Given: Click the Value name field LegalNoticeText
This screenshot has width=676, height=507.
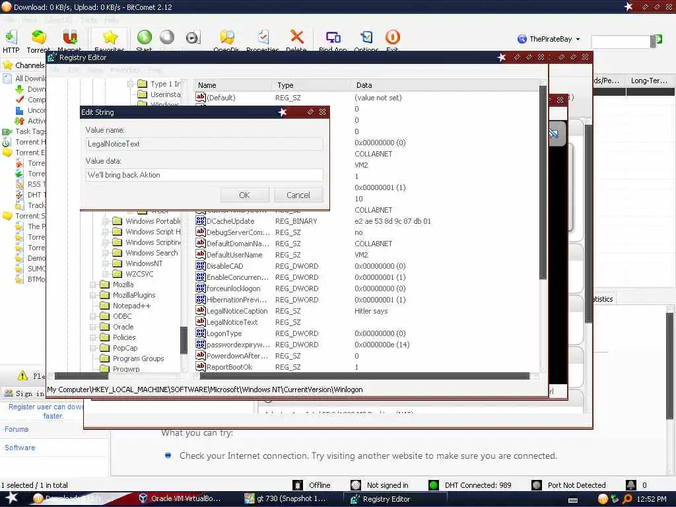Looking at the screenshot, I should tap(205, 143).
